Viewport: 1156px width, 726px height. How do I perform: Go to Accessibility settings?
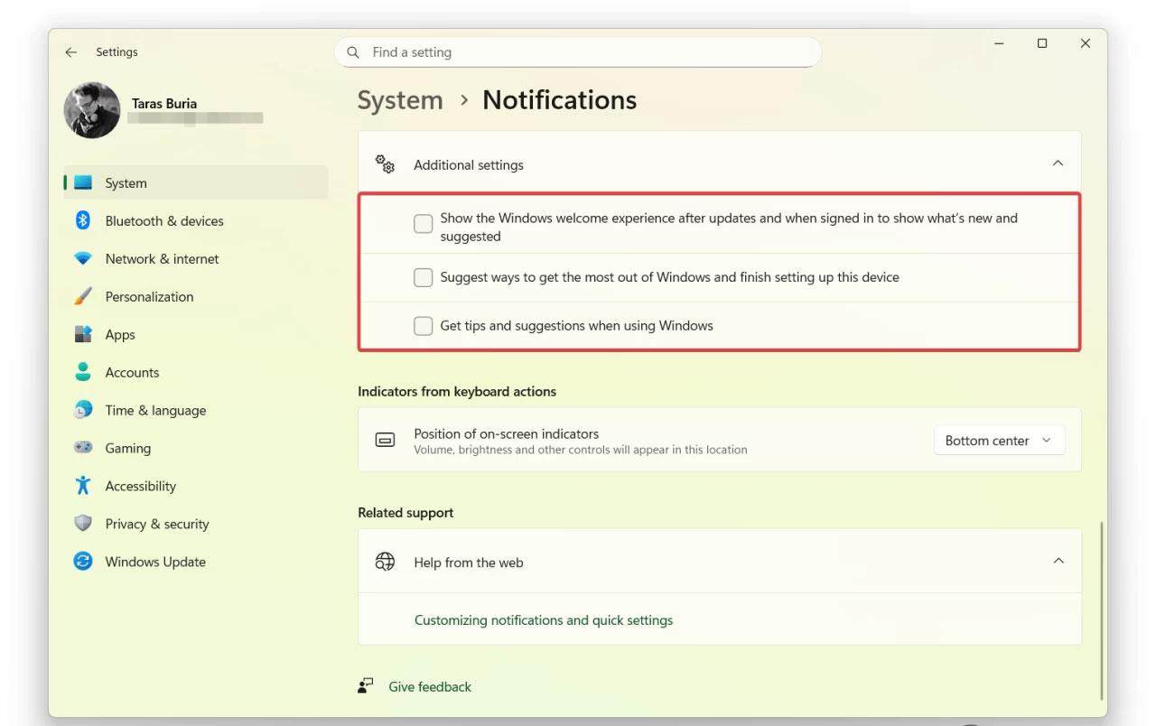coord(196,486)
